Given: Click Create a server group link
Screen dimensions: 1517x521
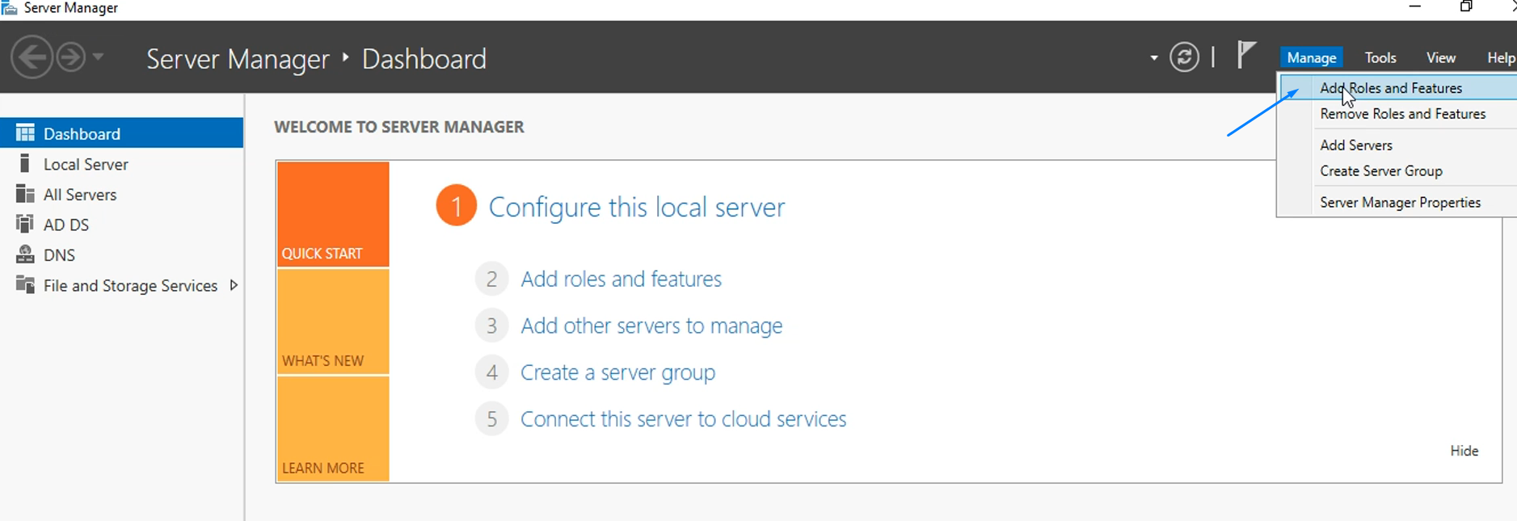Looking at the screenshot, I should [x=617, y=372].
